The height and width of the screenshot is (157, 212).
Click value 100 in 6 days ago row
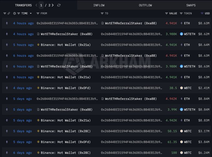point(174,153)
